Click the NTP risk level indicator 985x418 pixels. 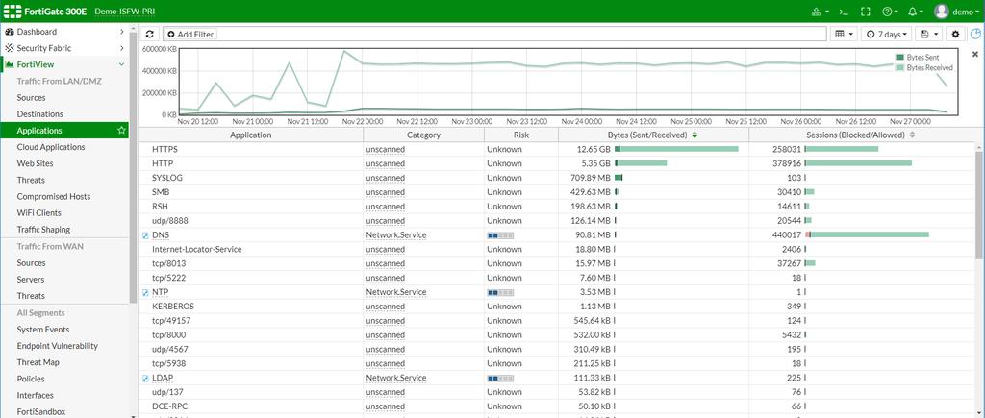coord(500,292)
